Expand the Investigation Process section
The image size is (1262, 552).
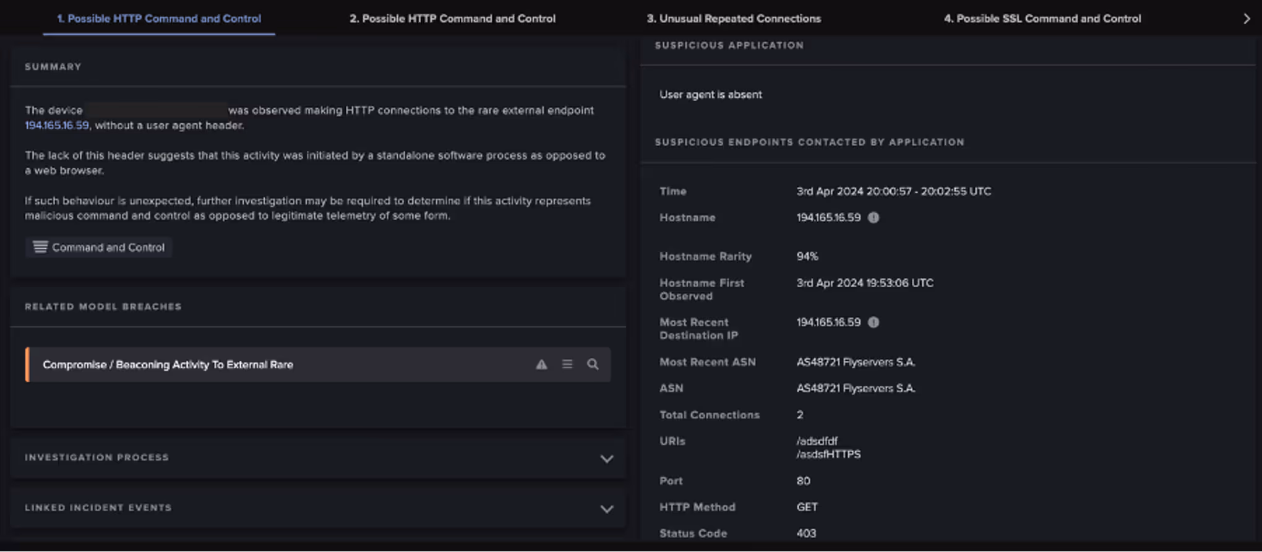[x=606, y=459]
